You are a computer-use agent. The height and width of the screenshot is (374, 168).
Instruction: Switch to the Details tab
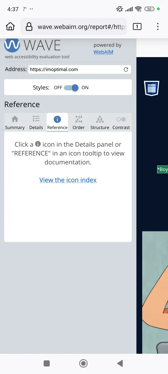(36, 122)
